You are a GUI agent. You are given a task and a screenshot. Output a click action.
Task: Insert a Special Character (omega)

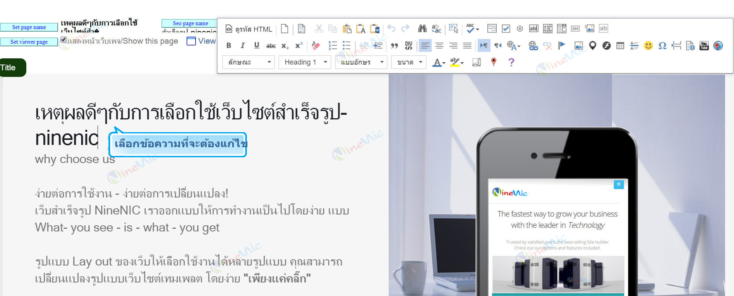tap(662, 46)
